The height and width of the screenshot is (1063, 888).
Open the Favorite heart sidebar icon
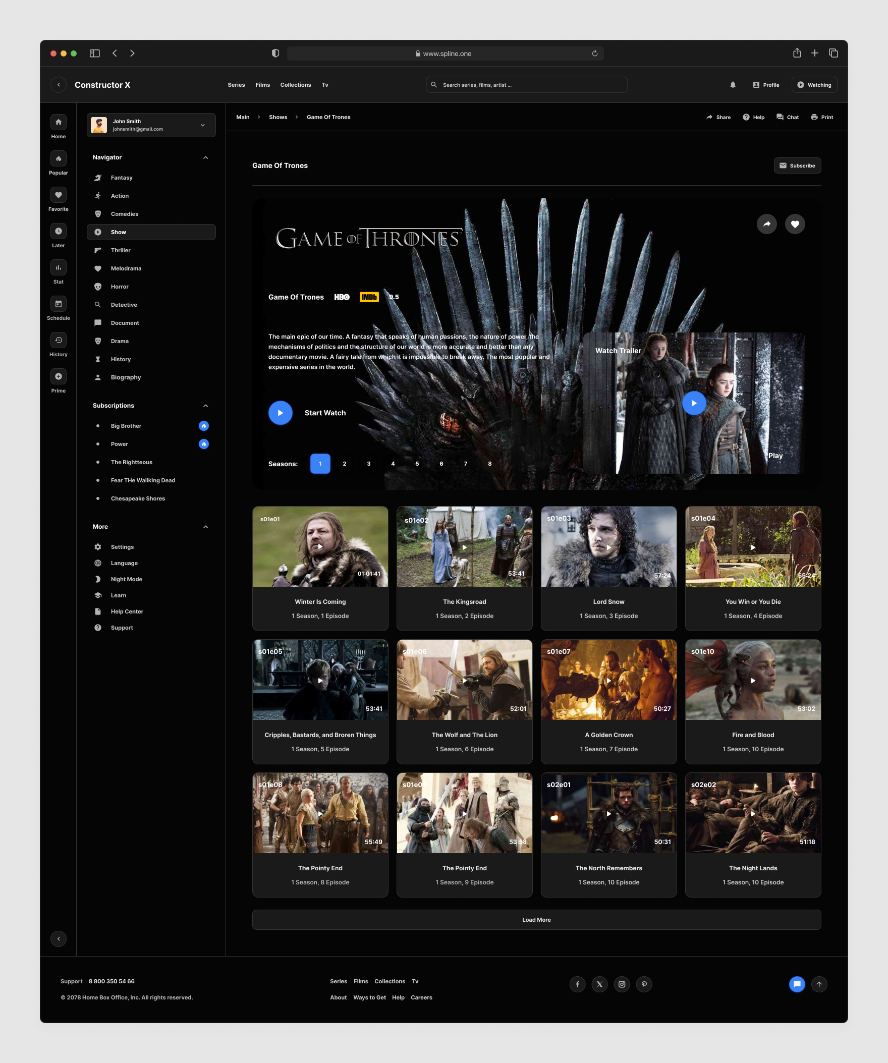58,195
